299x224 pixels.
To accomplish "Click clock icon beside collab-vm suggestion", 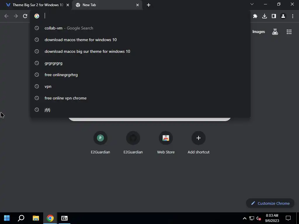I will pos(37,28).
